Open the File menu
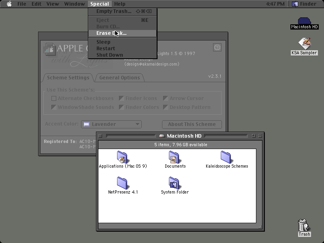324x243 pixels. pos(22,4)
